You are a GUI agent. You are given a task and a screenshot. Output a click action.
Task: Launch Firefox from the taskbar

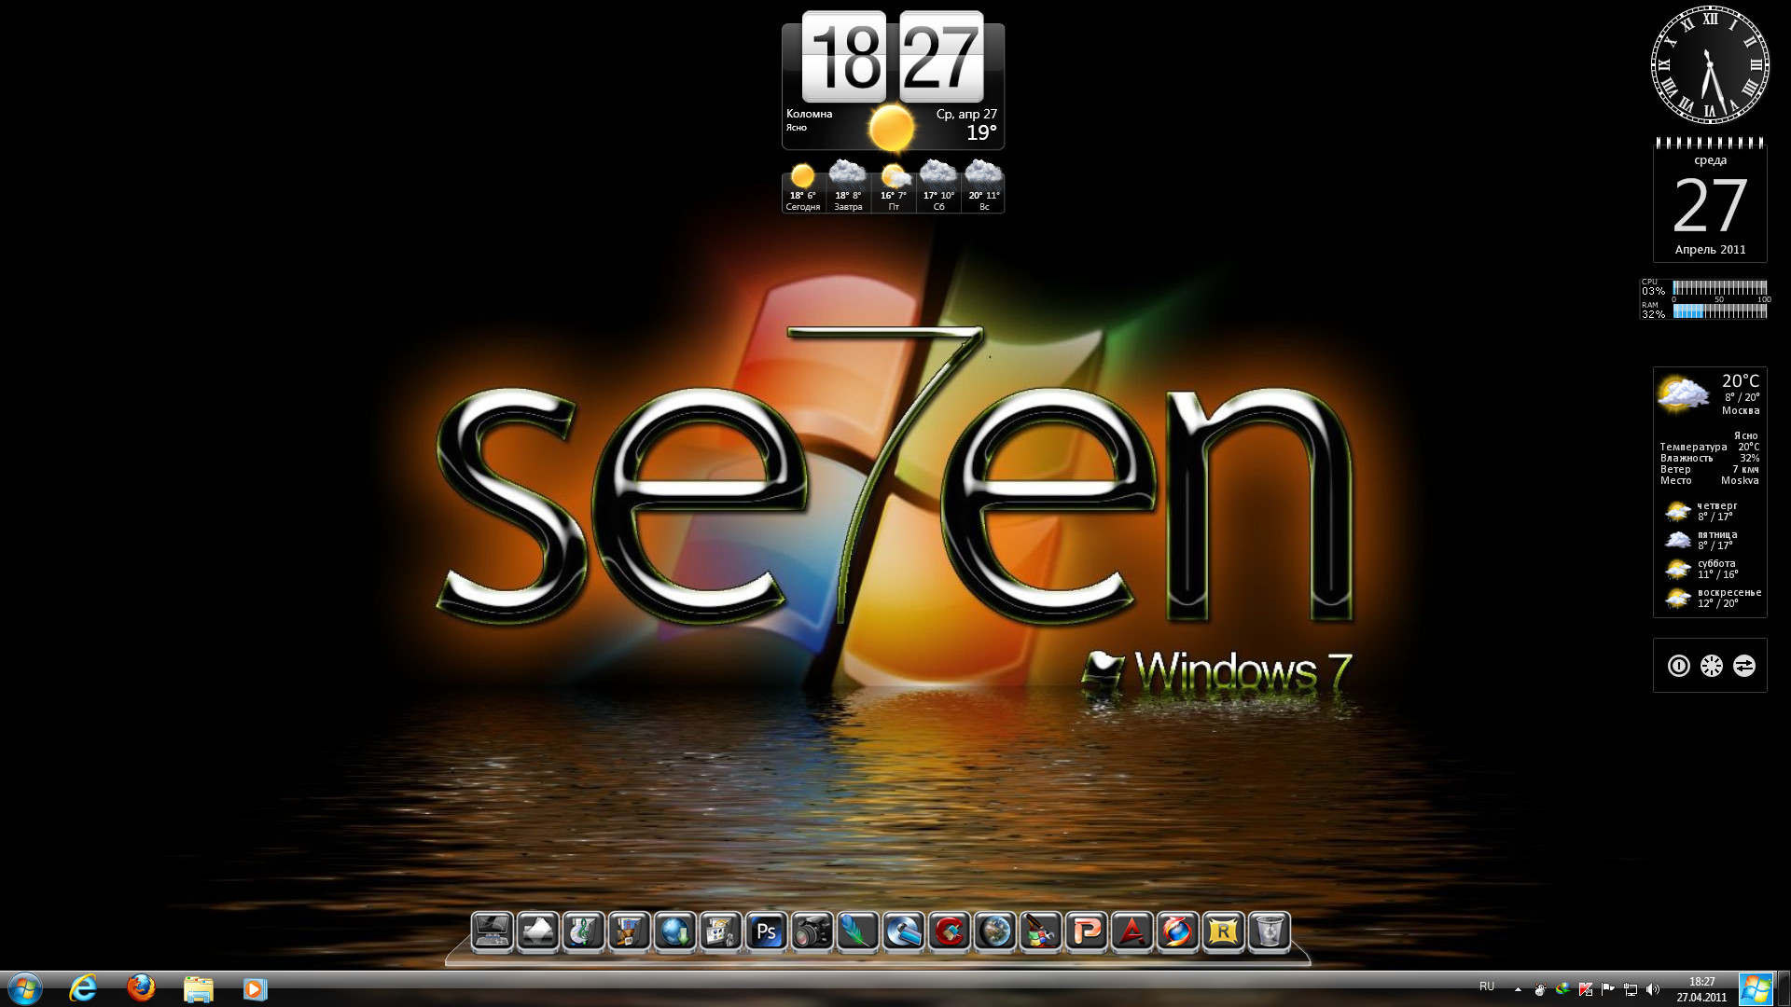click(141, 988)
